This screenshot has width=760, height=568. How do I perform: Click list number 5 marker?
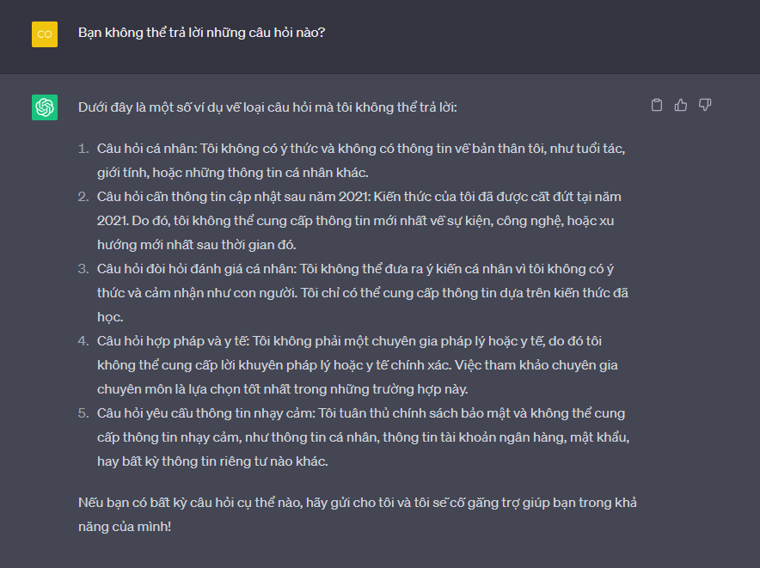coord(83,413)
